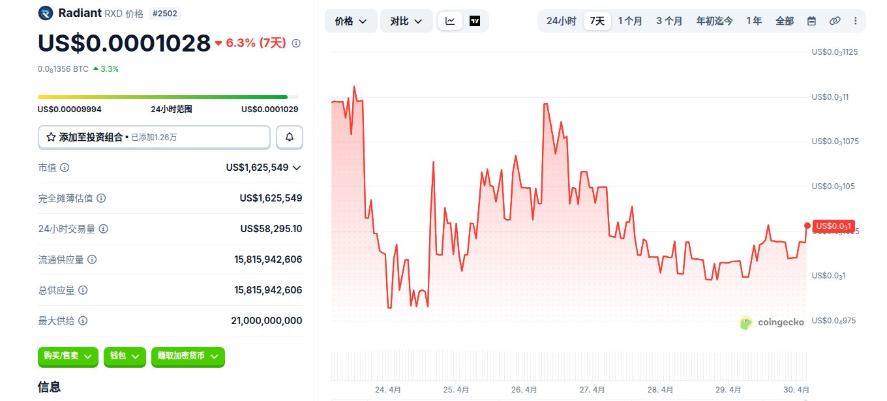Click the volume bars under the chart
The image size is (887, 401).
click(569, 366)
